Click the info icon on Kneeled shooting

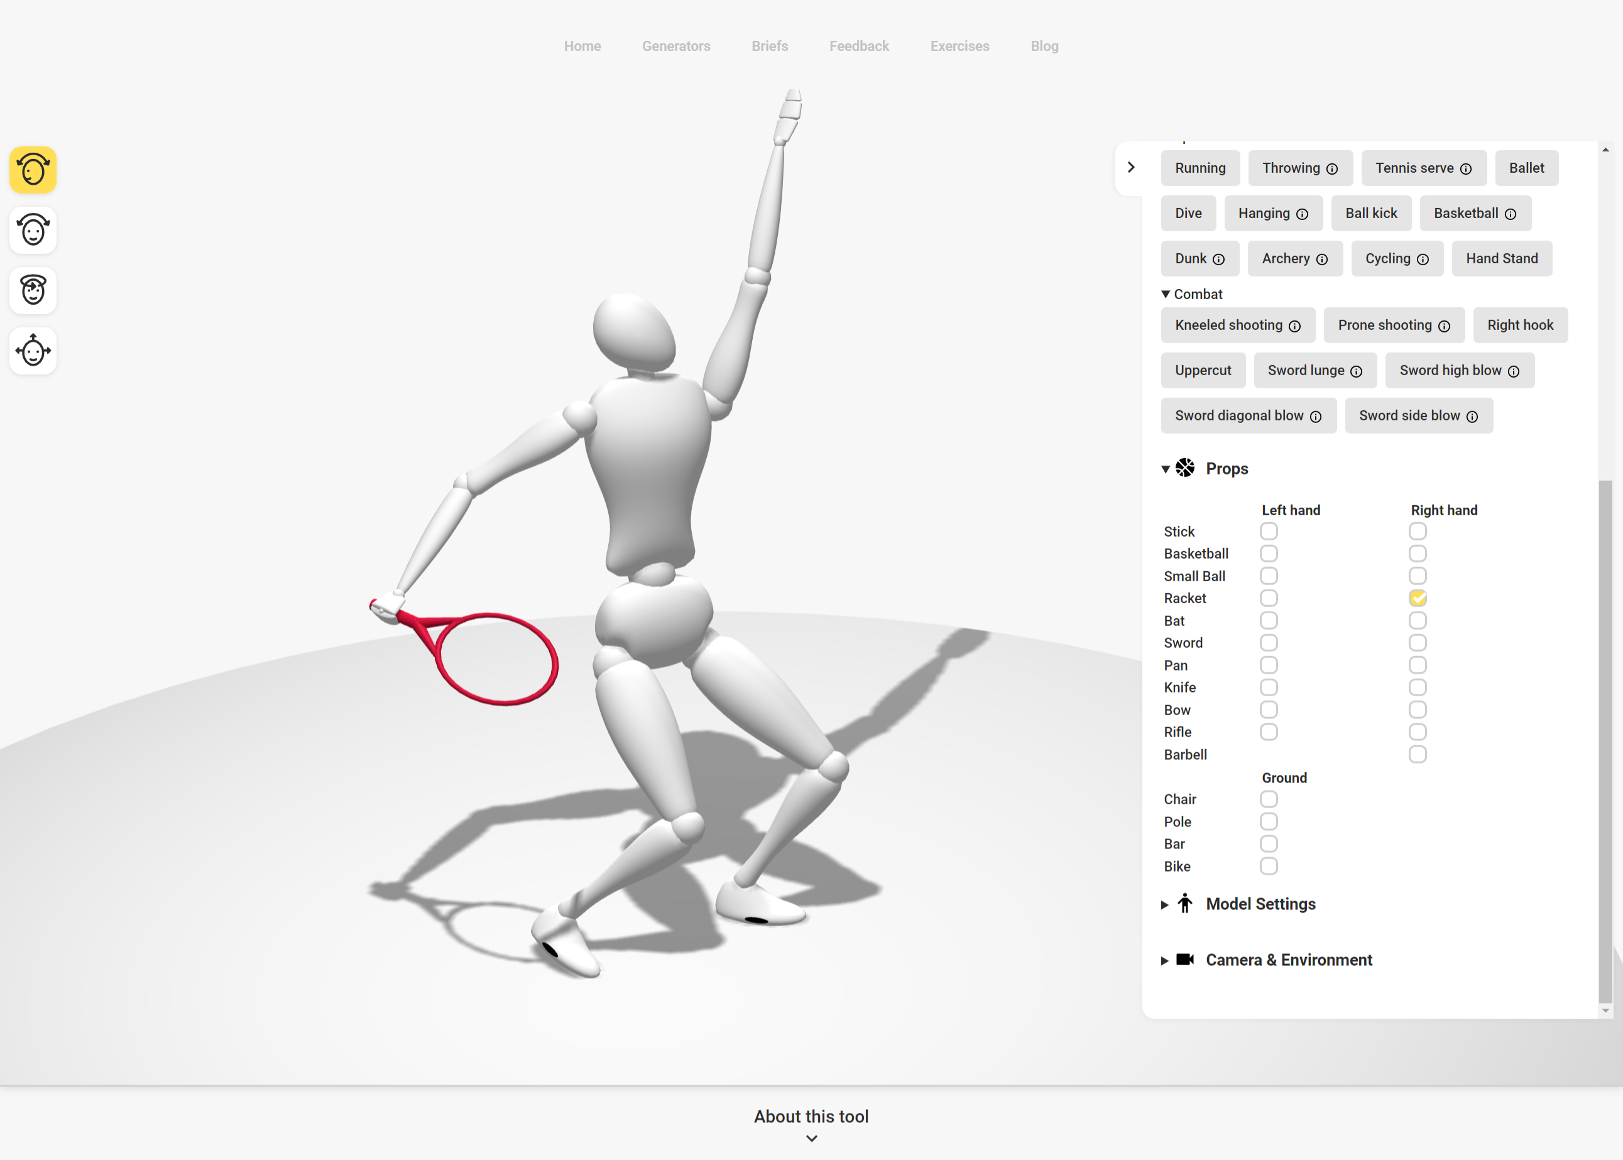click(x=1294, y=326)
